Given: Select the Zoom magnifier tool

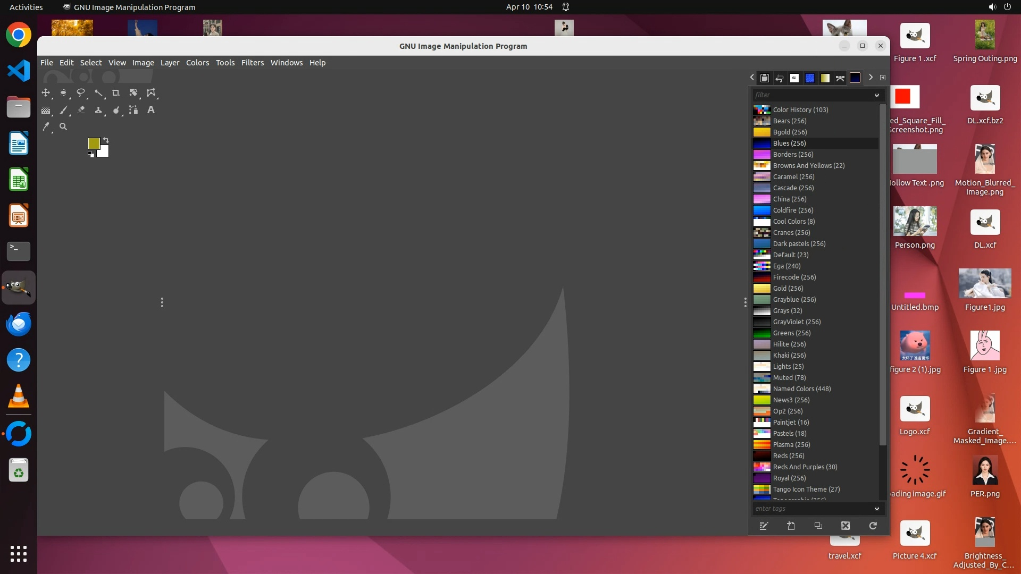Looking at the screenshot, I should (63, 127).
